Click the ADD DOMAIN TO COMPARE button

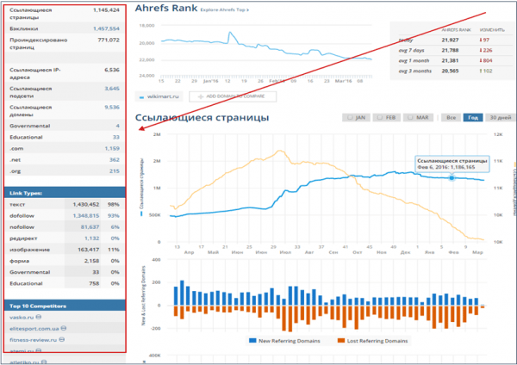click(233, 96)
